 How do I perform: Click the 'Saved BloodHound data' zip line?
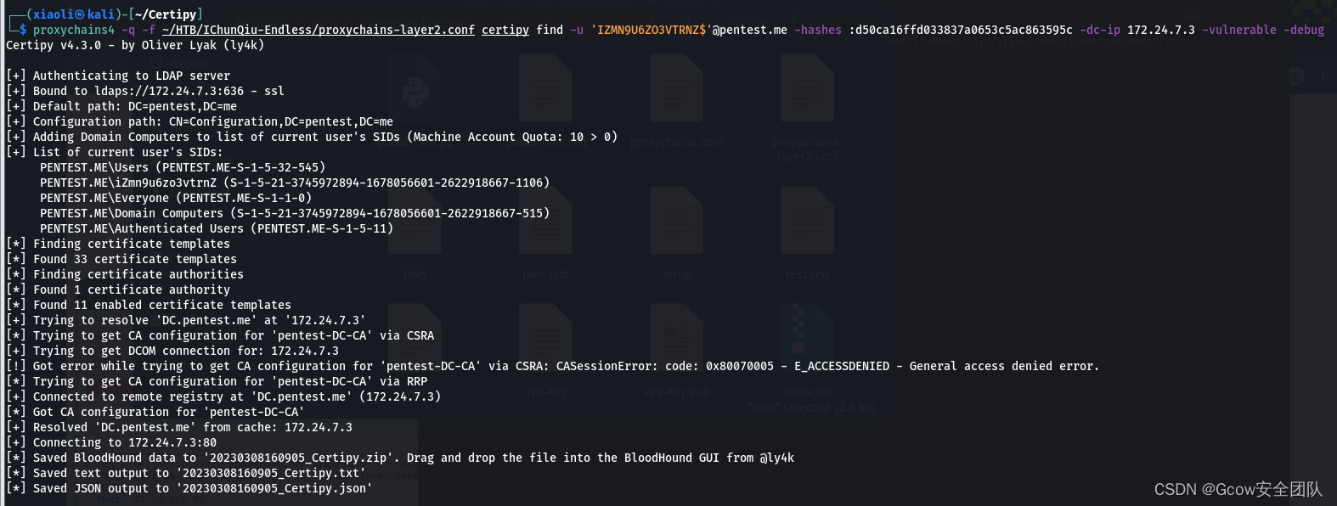coord(400,458)
